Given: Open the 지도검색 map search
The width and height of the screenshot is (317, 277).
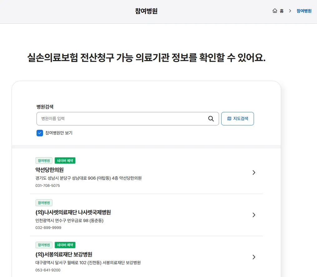Looking at the screenshot, I should point(237,119).
